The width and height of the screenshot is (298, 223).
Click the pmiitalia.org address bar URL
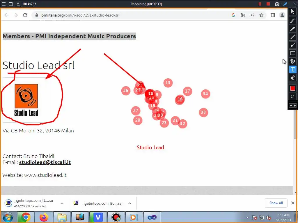(80, 15)
